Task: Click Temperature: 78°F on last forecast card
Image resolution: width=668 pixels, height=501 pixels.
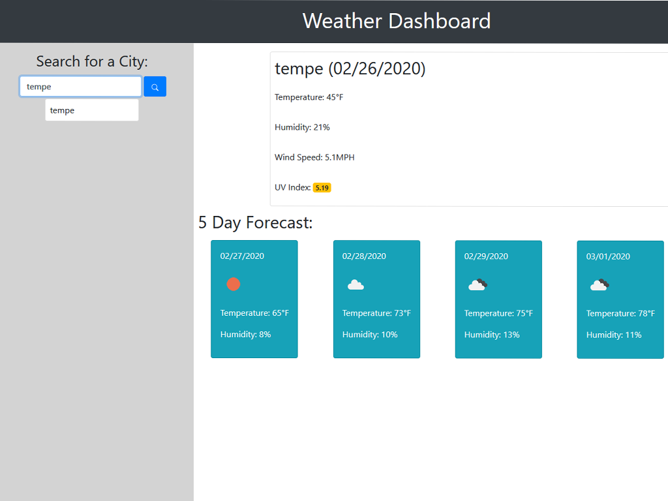Action: 620,314
